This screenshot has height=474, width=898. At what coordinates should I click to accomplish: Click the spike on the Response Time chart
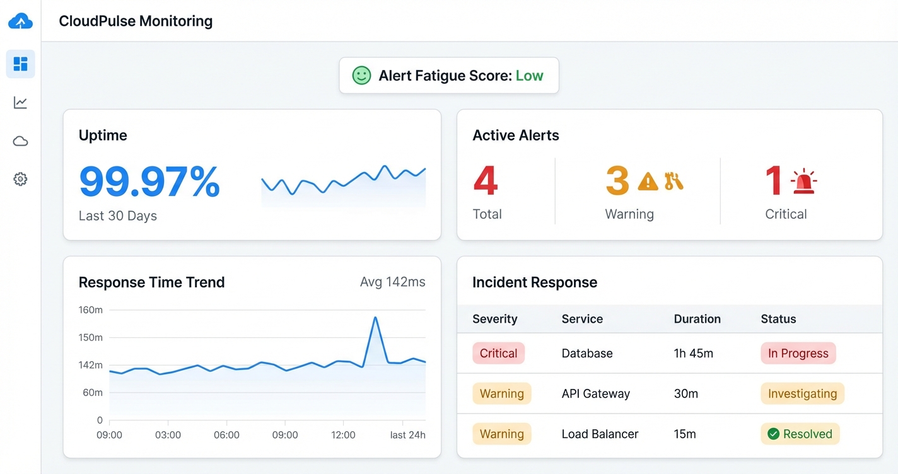[376, 318]
